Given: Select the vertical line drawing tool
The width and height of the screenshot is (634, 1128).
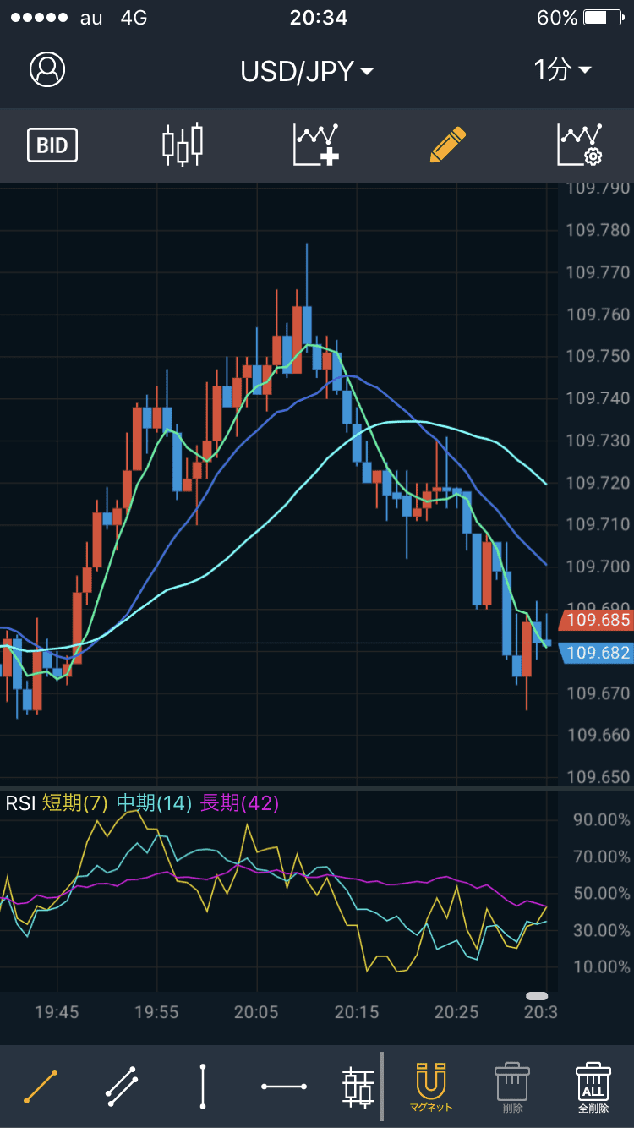Looking at the screenshot, I should [x=203, y=1087].
